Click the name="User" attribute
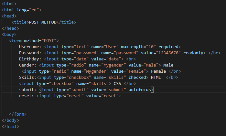 click(105, 47)
